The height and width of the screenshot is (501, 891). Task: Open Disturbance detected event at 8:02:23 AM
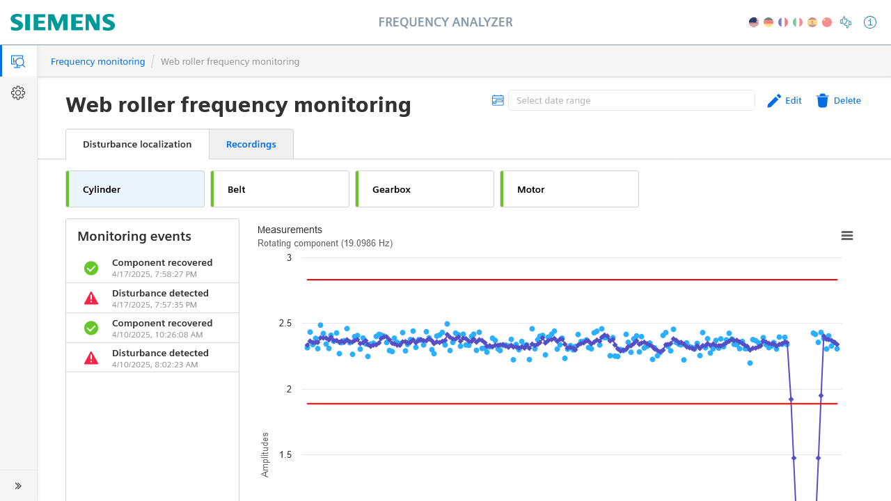[x=152, y=358]
